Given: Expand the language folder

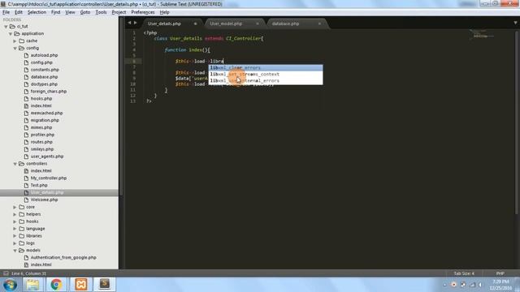Looking at the screenshot, I should pos(15,229).
